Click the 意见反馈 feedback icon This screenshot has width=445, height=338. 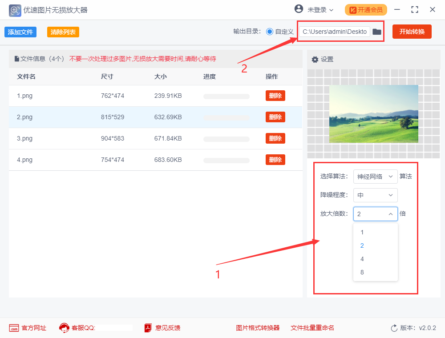[x=147, y=328]
